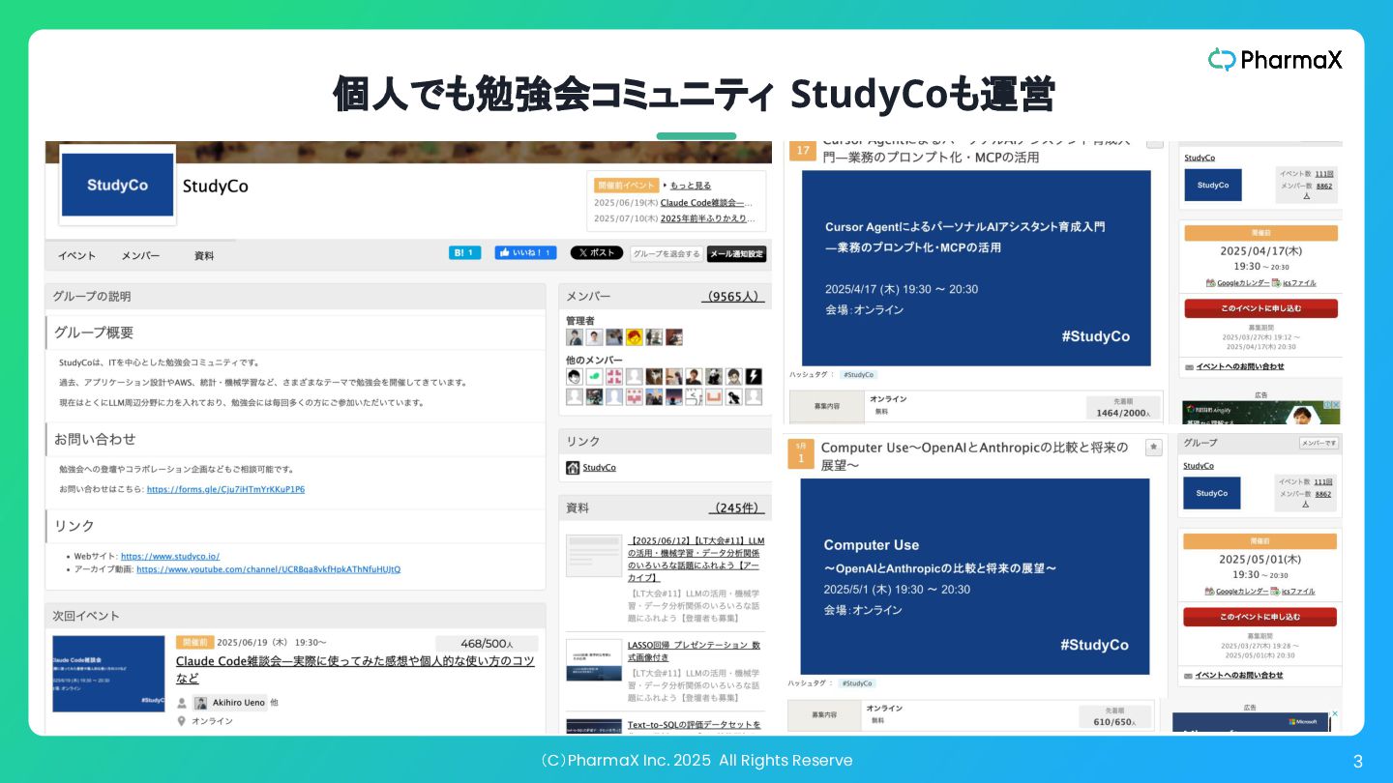1393x783 pixels.
Task: Click the 468/500人 capacity text
Action: coord(488,643)
